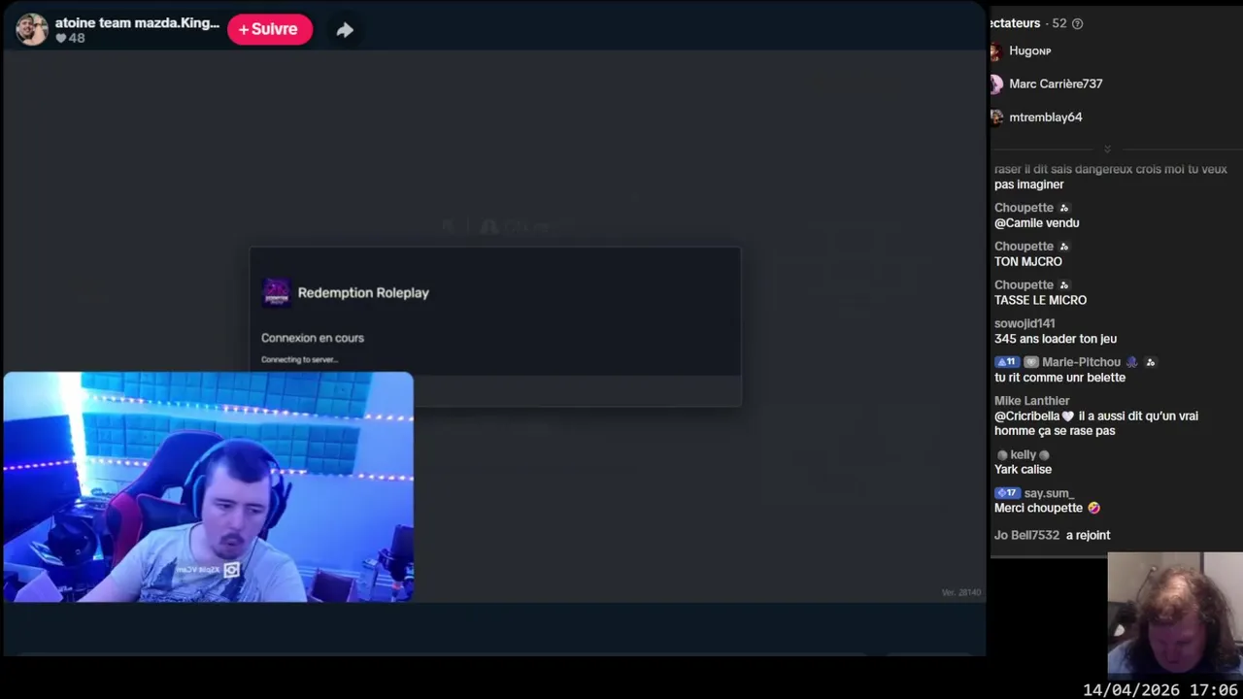Click the @Cricribella mention
Image resolution: width=1243 pixels, height=699 pixels.
(x=1034, y=416)
